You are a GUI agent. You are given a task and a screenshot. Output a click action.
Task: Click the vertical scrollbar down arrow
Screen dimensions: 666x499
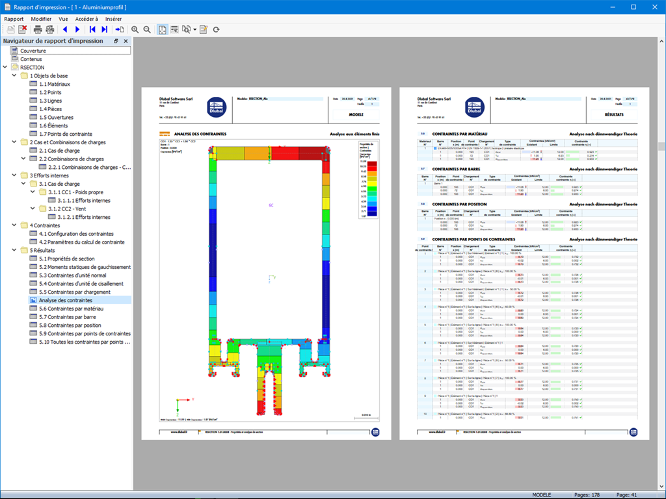(x=661, y=486)
